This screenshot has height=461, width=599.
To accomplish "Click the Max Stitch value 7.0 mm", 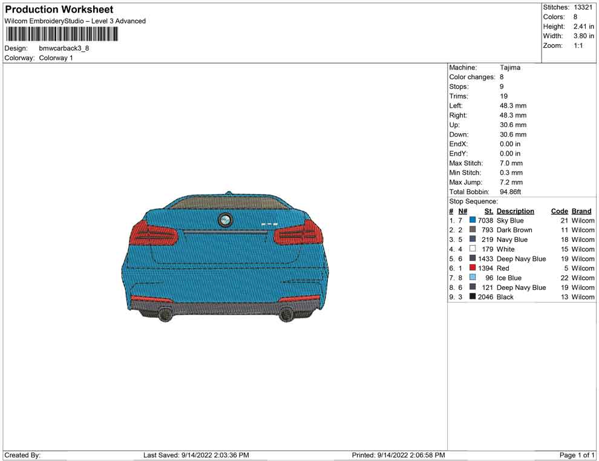I will click(x=511, y=163).
